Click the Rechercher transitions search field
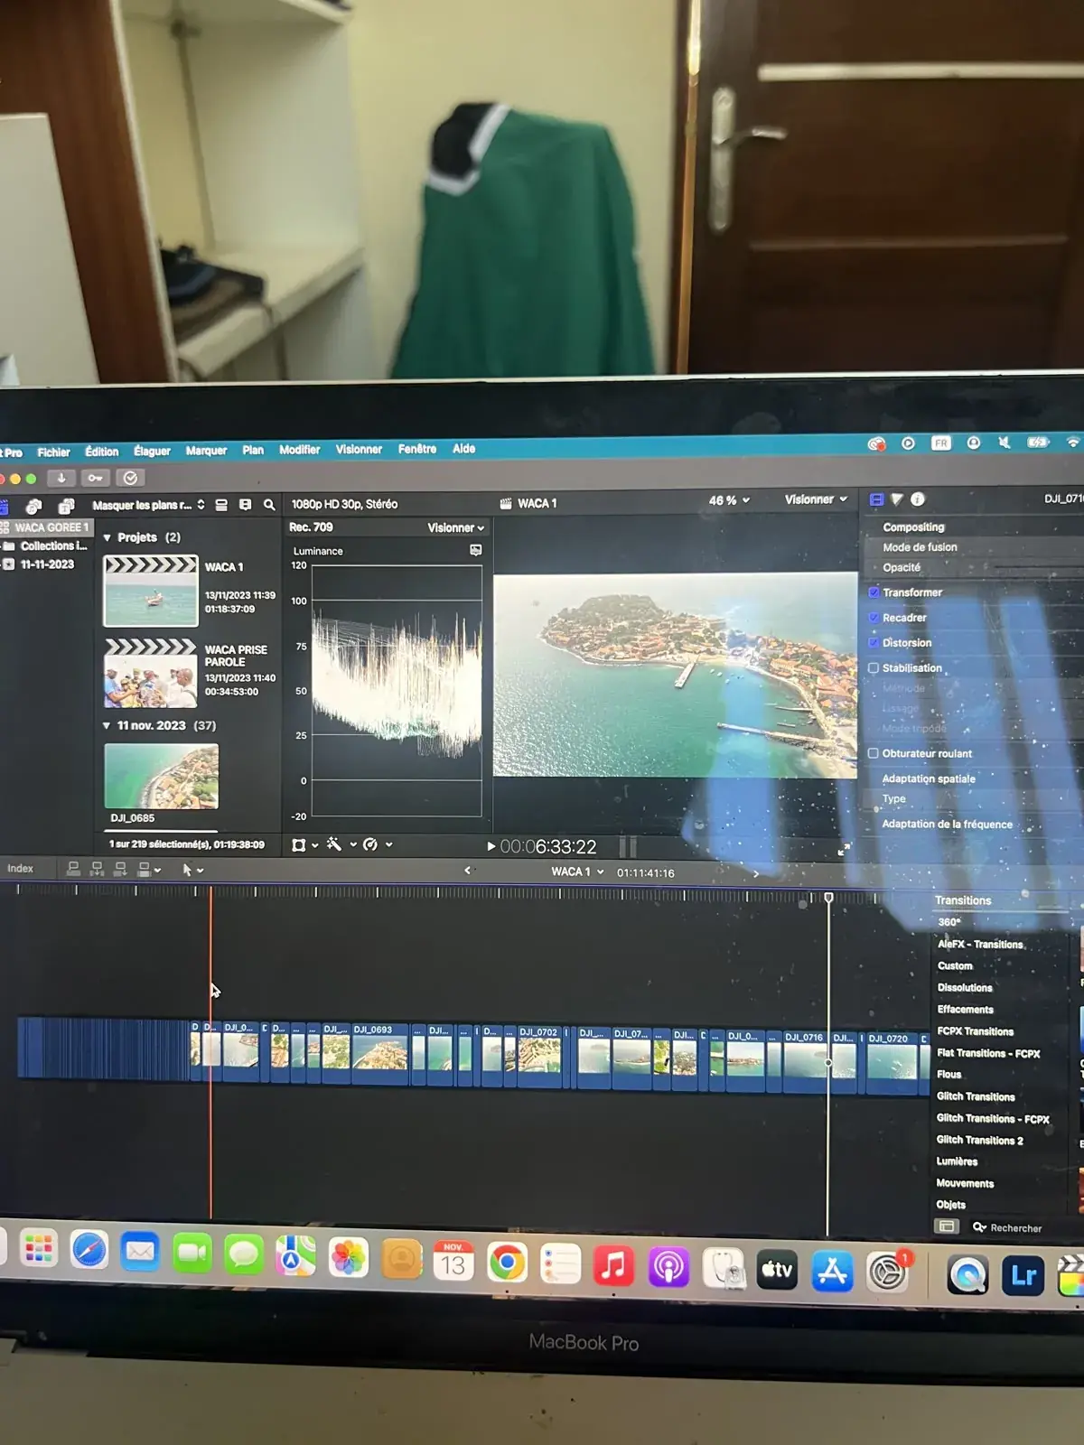 [x=1016, y=1228]
